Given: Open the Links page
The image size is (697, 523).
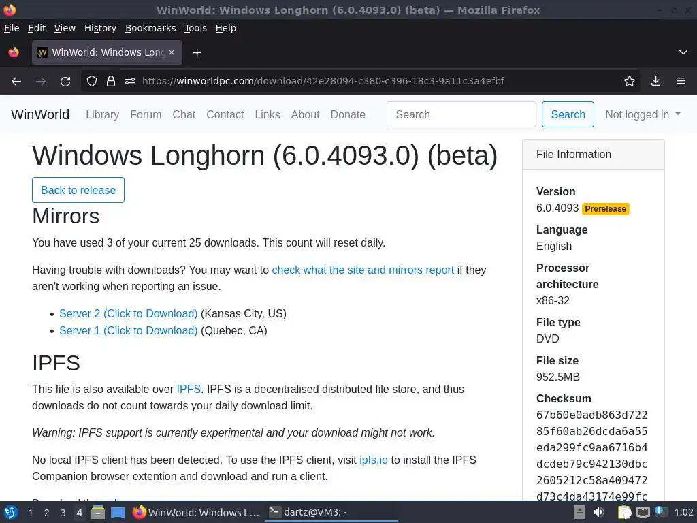Looking at the screenshot, I should click(267, 114).
